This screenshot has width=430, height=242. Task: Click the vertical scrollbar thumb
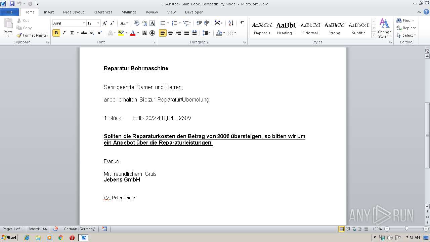coord(427,135)
